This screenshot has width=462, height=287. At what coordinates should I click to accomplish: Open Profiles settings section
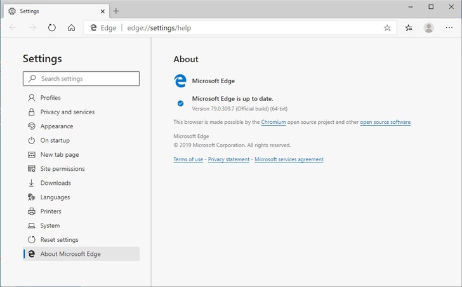50,98
